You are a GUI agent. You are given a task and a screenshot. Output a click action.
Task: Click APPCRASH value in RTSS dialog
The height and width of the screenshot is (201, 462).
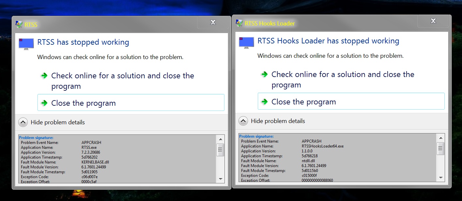(91, 143)
